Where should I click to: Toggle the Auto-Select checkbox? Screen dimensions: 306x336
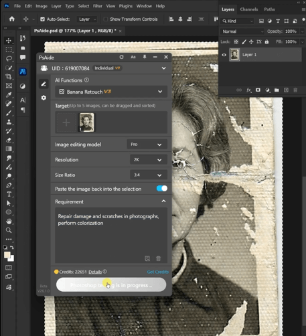click(42, 19)
